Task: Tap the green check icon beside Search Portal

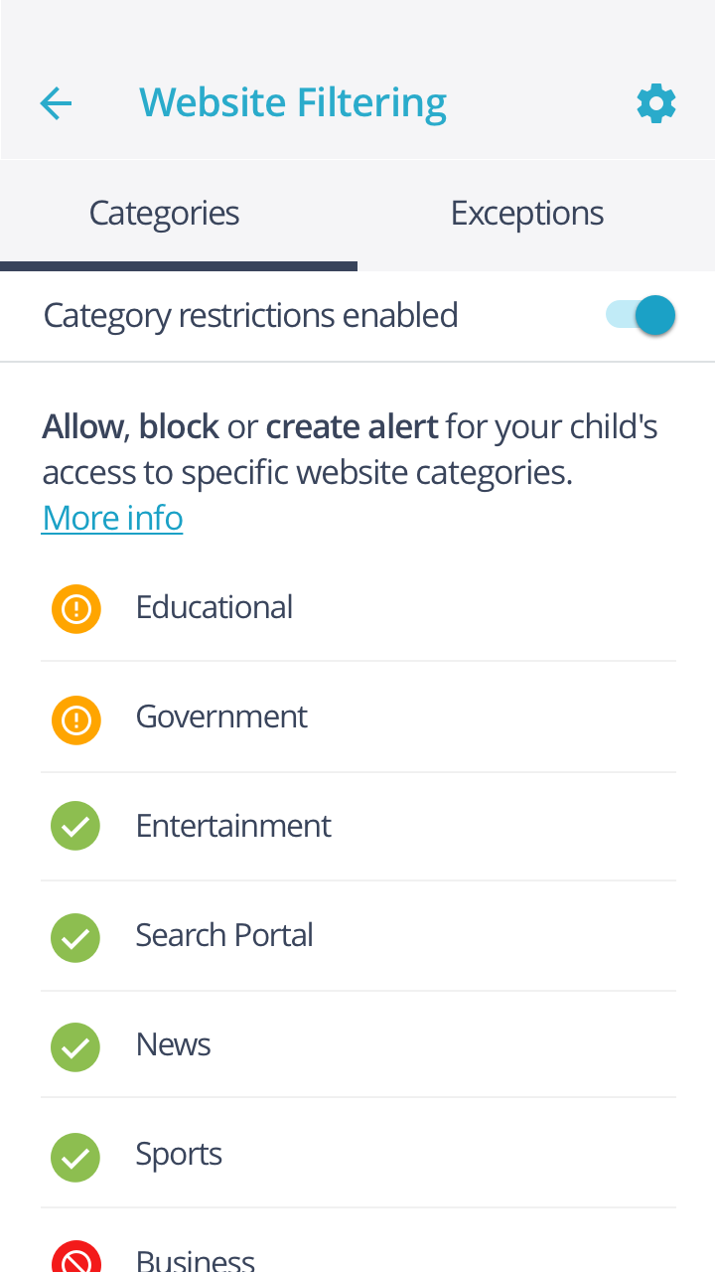Action: (75, 937)
